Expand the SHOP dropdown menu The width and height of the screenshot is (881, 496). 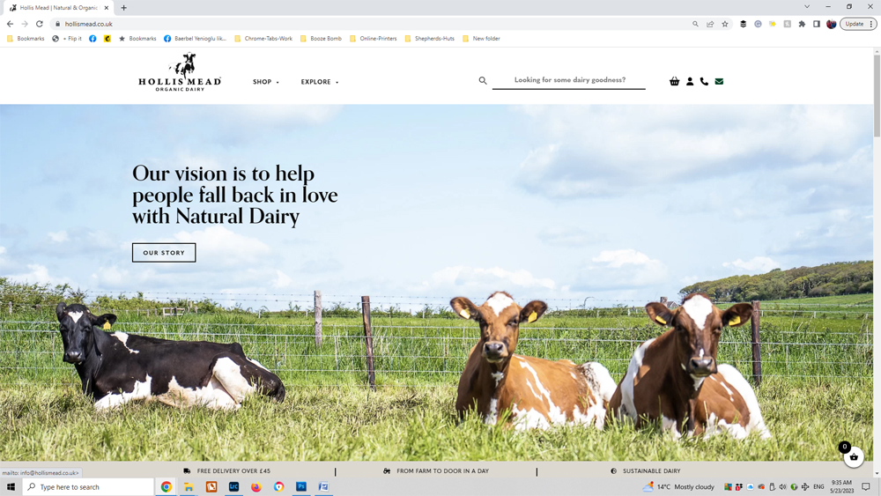[266, 82]
